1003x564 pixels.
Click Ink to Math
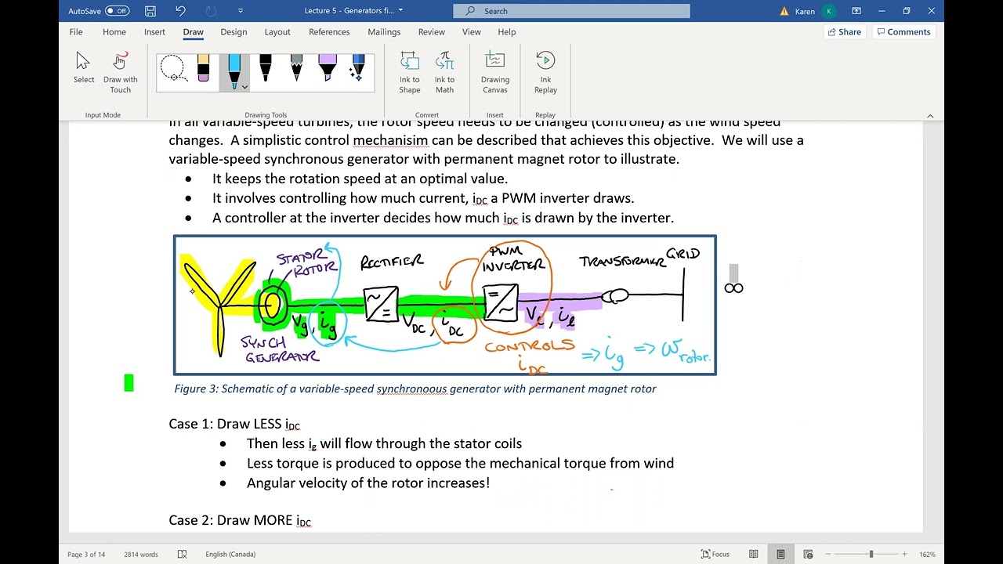(444, 73)
